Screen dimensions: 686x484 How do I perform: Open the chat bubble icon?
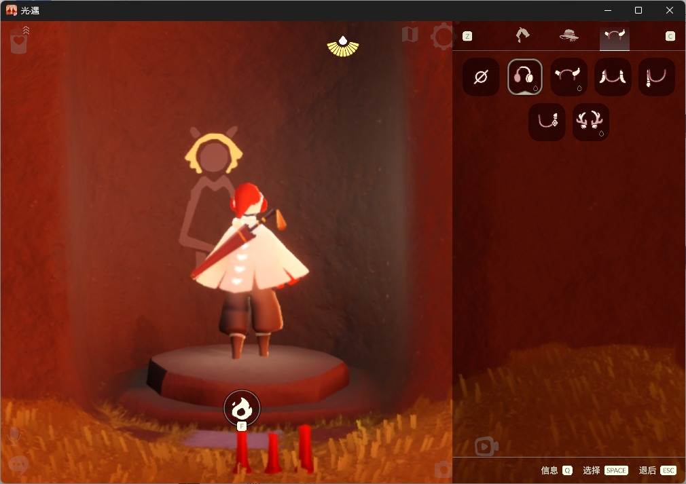(19, 464)
